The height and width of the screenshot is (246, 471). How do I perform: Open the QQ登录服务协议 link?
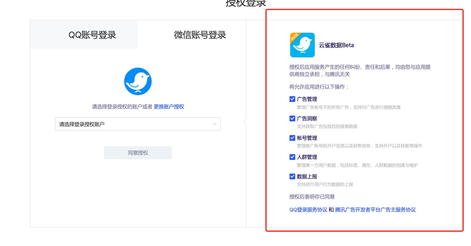tap(308, 210)
